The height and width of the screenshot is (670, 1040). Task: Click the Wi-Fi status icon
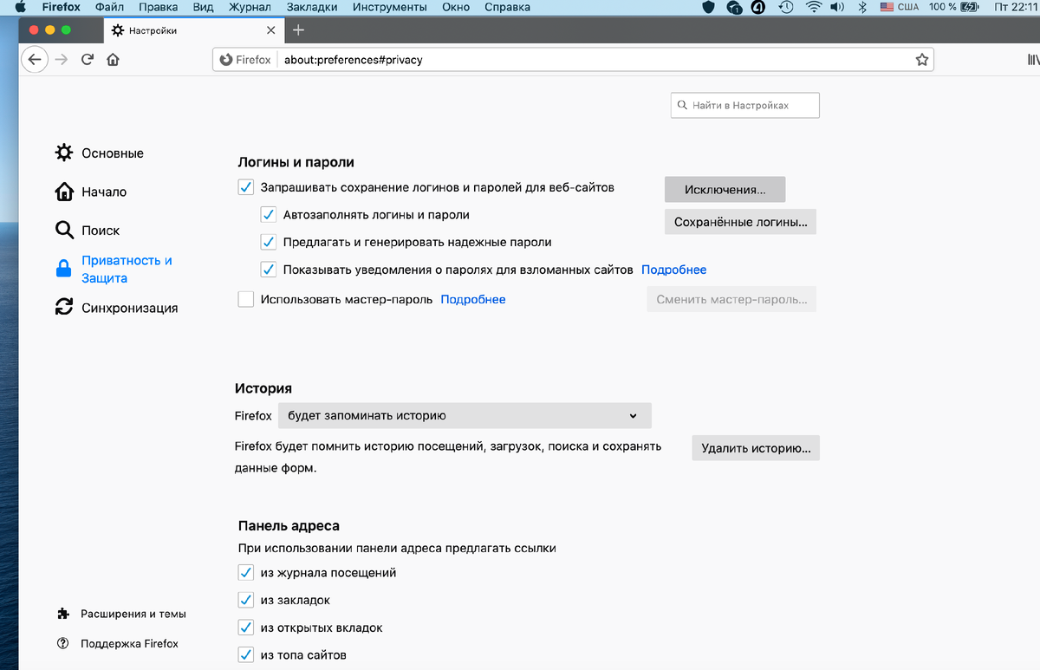(x=813, y=7)
